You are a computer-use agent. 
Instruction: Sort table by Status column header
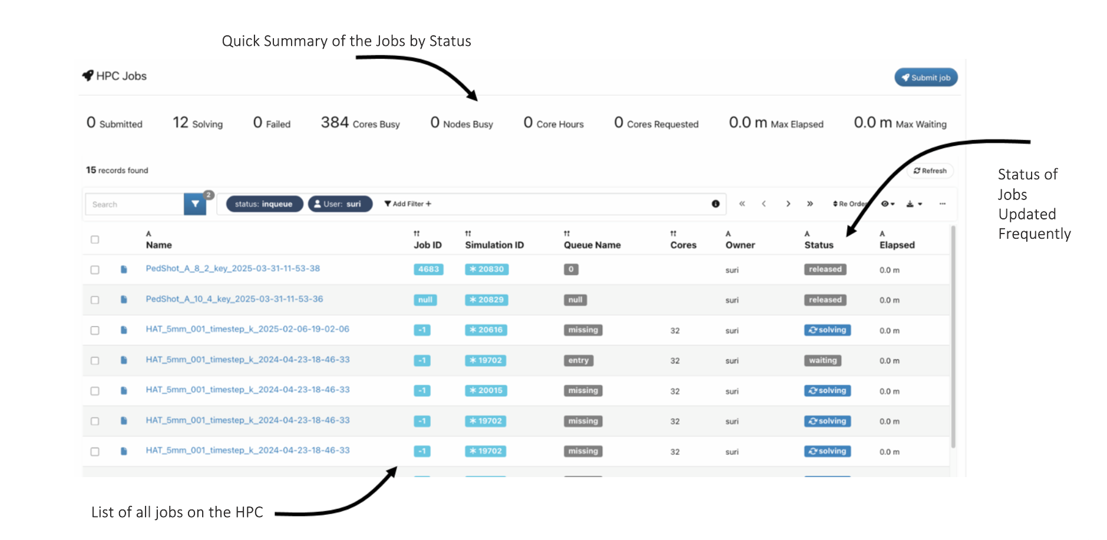click(818, 245)
